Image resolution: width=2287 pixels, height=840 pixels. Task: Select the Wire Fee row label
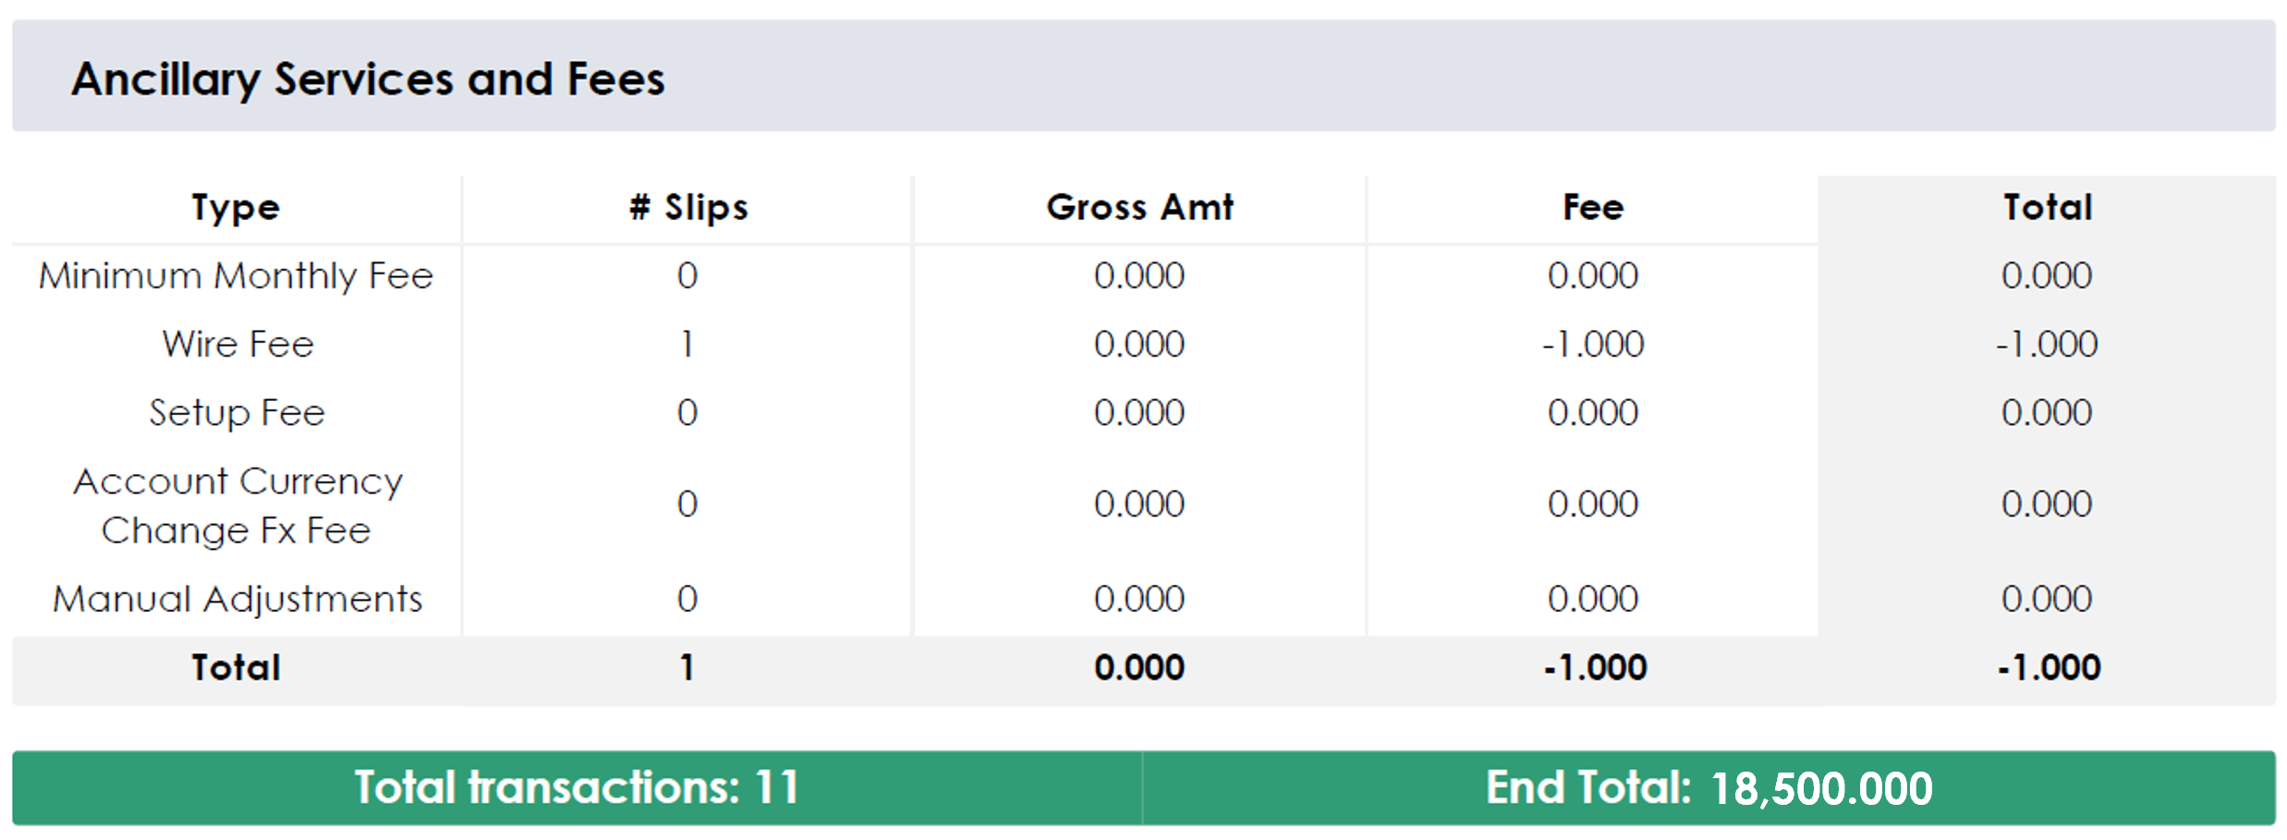pyautogui.click(x=238, y=345)
